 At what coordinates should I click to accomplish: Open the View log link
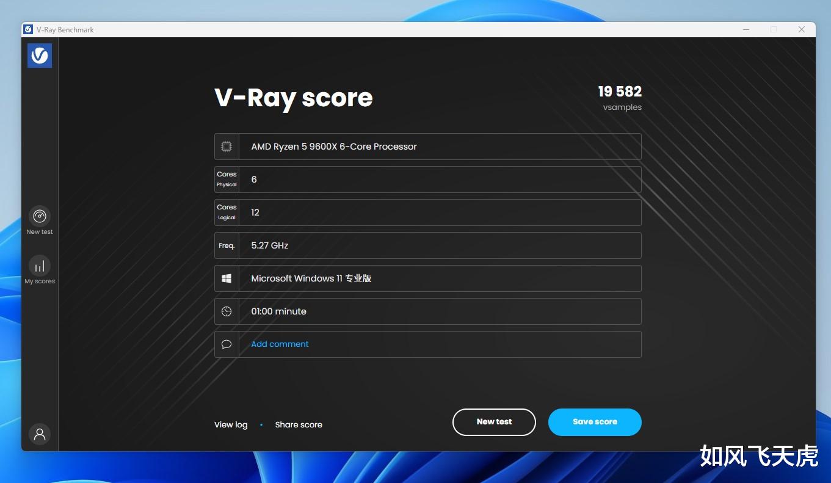(231, 424)
